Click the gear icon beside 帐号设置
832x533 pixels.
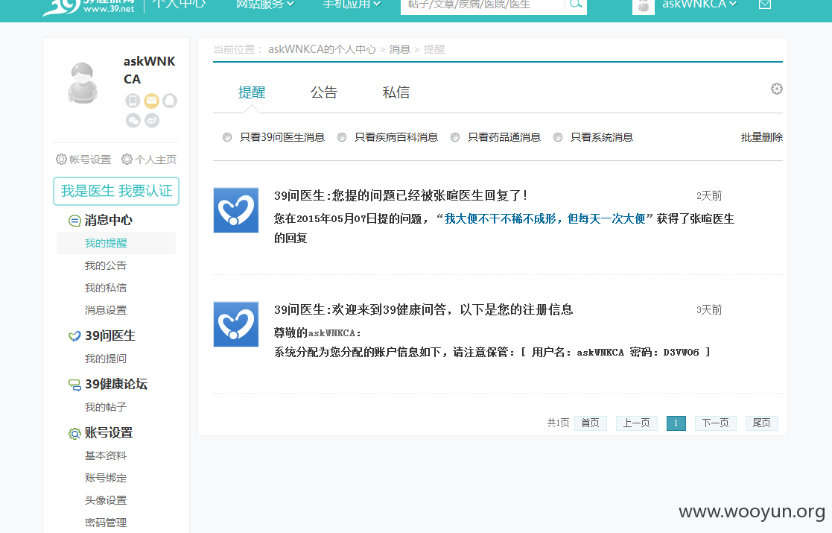click(x=62, y=160)
